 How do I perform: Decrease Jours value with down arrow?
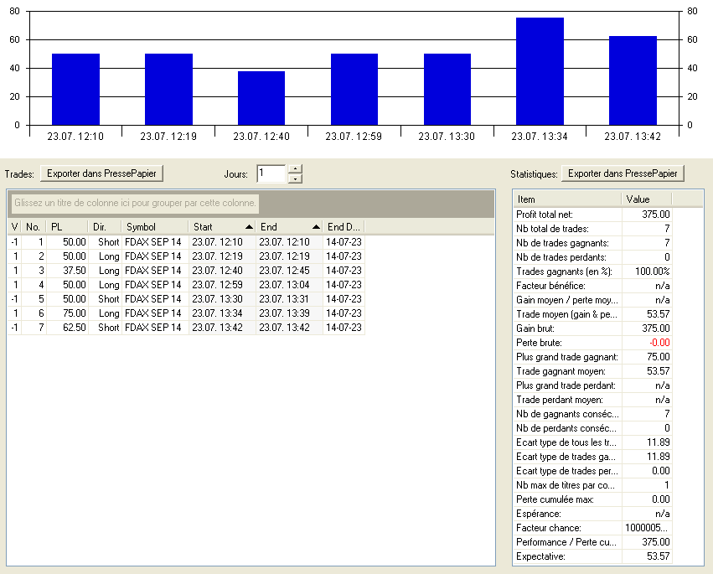(294, 178)
